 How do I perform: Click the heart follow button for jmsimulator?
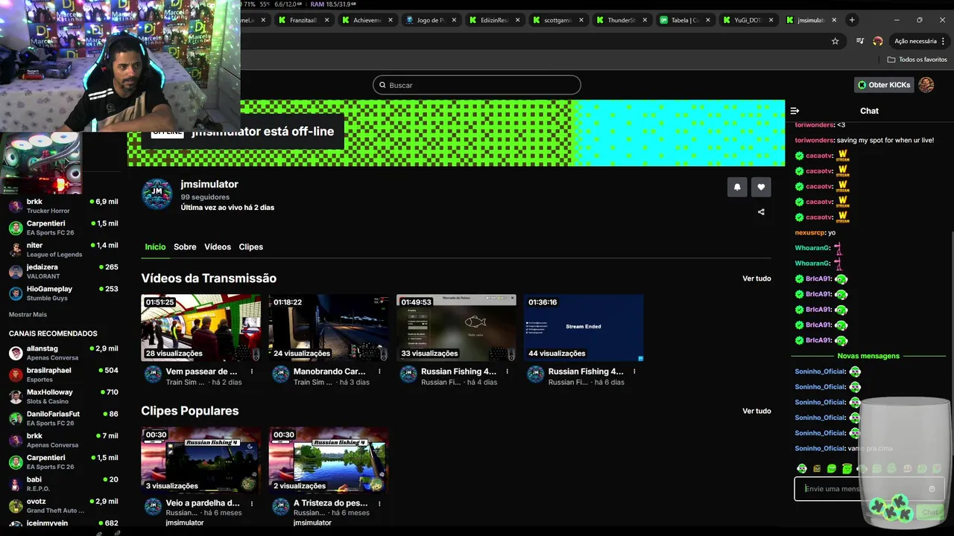[x=761, y=187]
